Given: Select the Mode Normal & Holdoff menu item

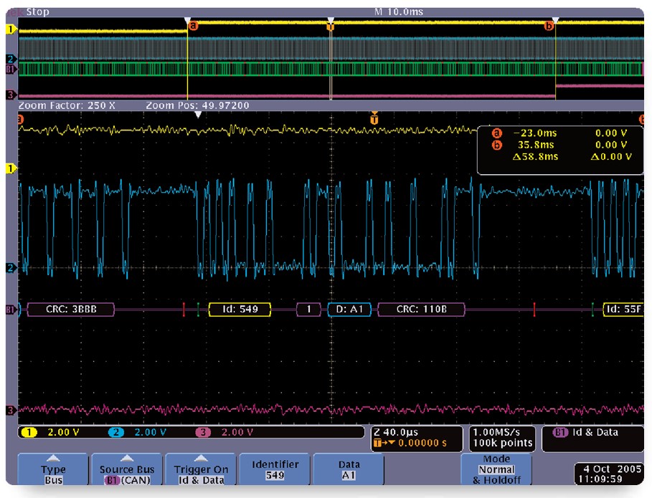Looking at the screenshot, I should (496, 469).
